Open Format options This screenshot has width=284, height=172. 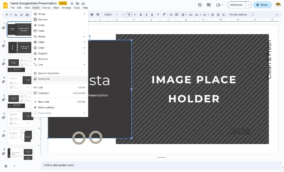(238, 15)
